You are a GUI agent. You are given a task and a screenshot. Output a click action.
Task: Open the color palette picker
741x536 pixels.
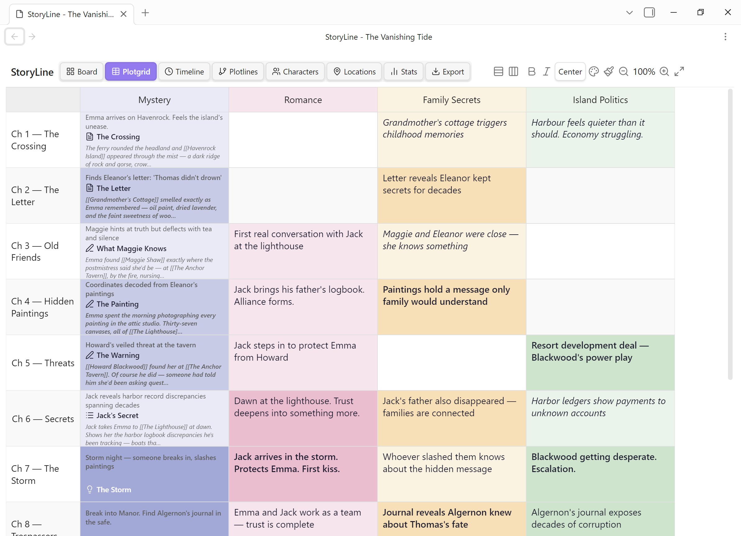click(x=594, y=71)
